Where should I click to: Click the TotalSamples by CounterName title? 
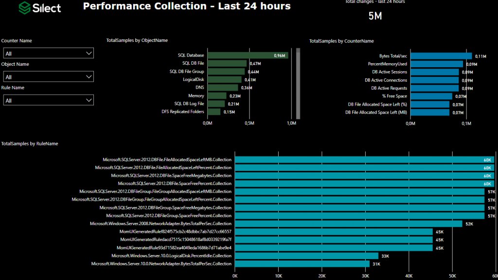click(341, 41)
